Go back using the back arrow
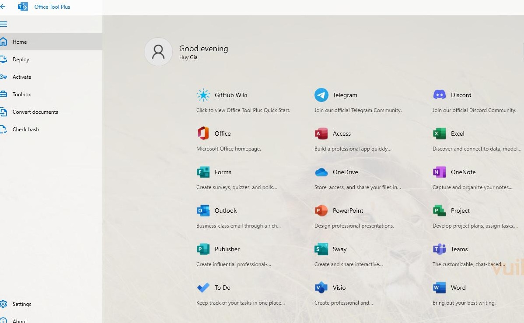The height and width of the screenshot is (323, 524). click(x=3, y=7)
